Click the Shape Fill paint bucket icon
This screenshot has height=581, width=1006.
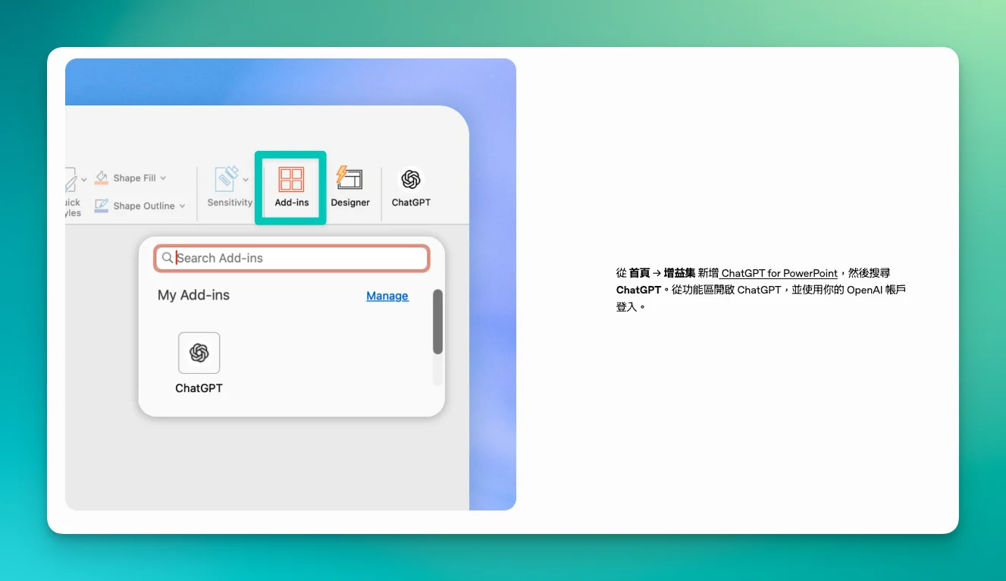pyautogui.click(x=102, y=177)
